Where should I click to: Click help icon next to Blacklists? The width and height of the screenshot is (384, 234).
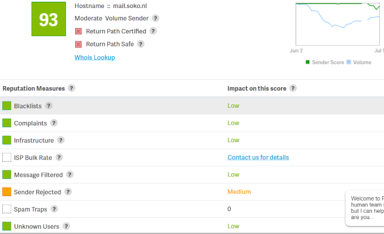49,106
